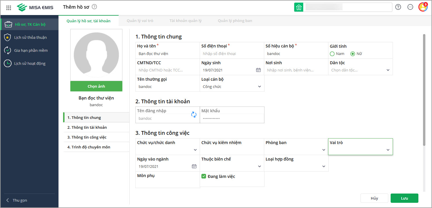432x208 pixels.
Task: Click the green home icon in search bar
Action: (x=299, y=8)
